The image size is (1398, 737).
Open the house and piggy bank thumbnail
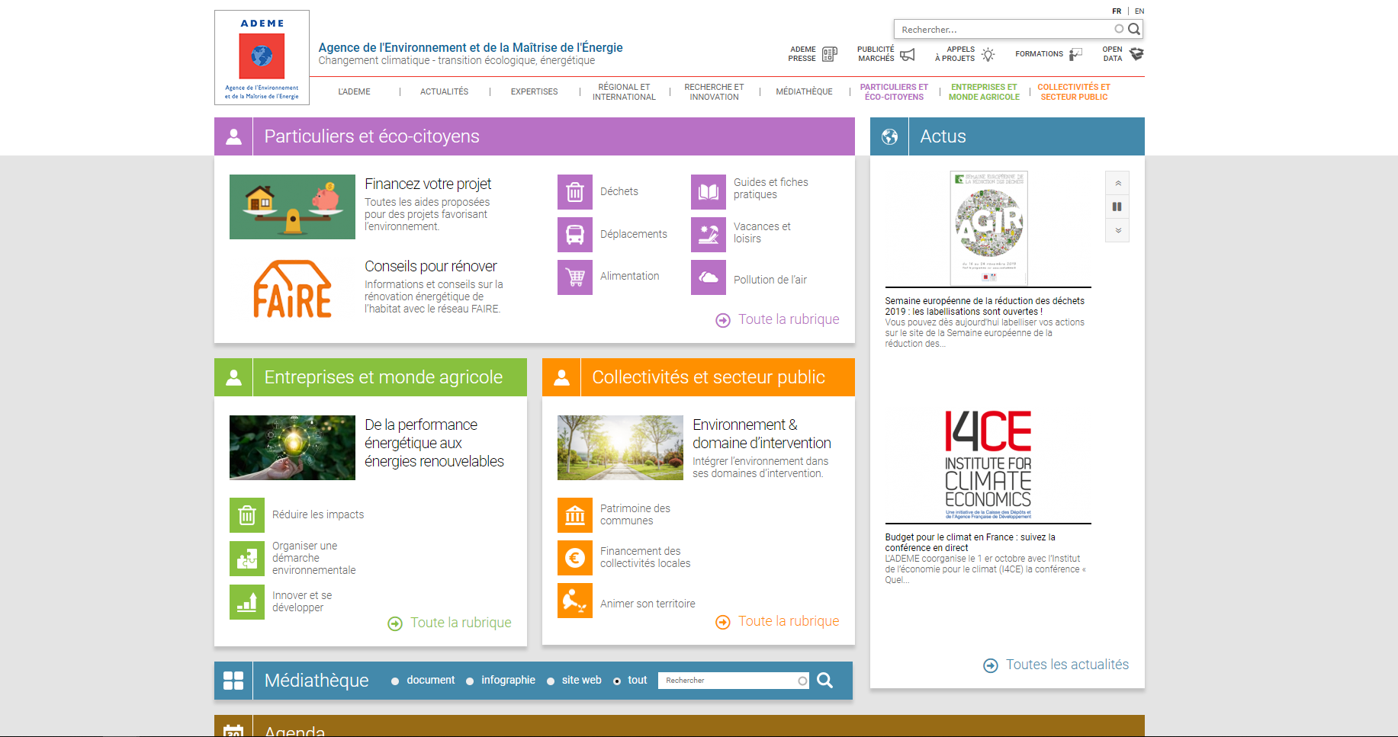[292, 207]
